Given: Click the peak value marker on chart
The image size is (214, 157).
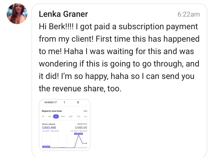Looking at the screenshot, I should click(x=78, y=134).
